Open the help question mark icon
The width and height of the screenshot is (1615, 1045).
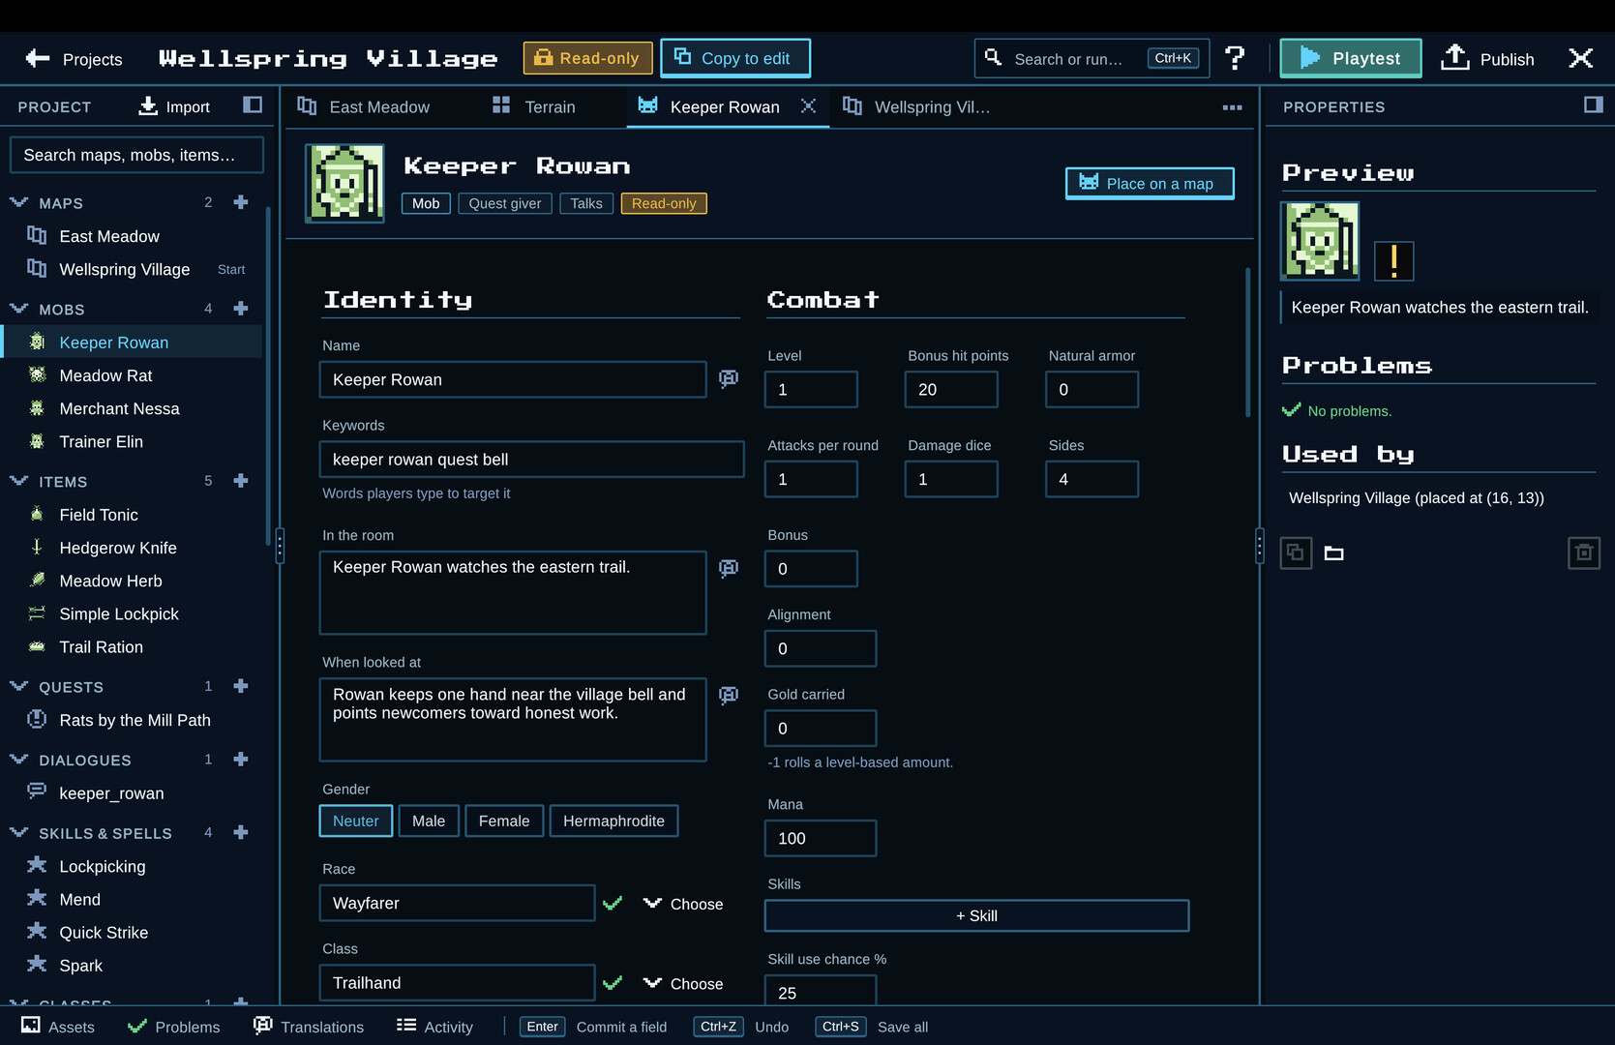(1235, 58)
